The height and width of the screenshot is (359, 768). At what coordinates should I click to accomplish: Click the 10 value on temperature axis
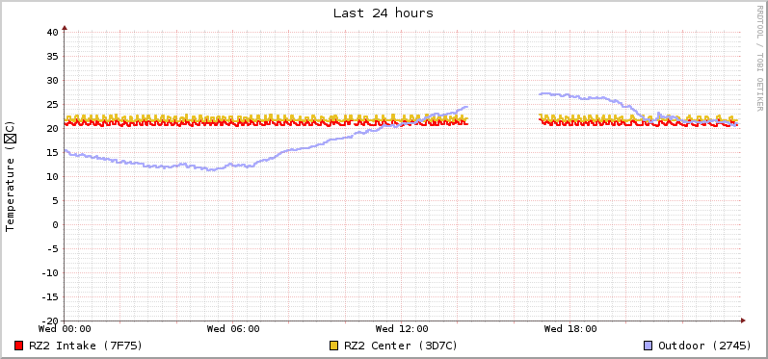[x=53, y=176]
